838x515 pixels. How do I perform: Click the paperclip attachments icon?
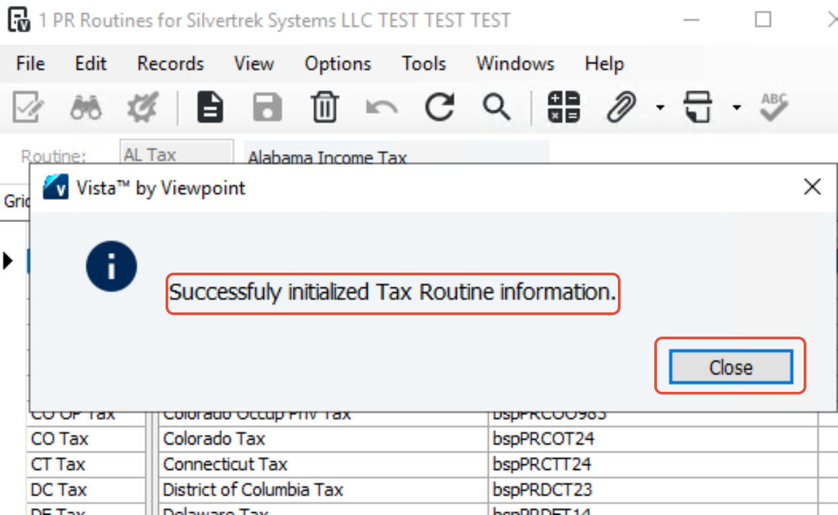tap(622, 107)
